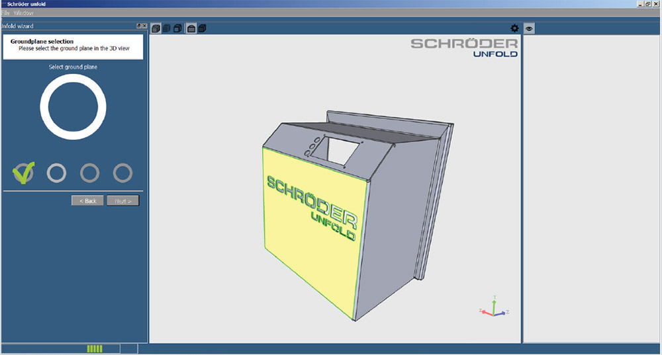Select the dark solid cube view icon
This screenshot has height=355, width=662.
click(166, 28)
